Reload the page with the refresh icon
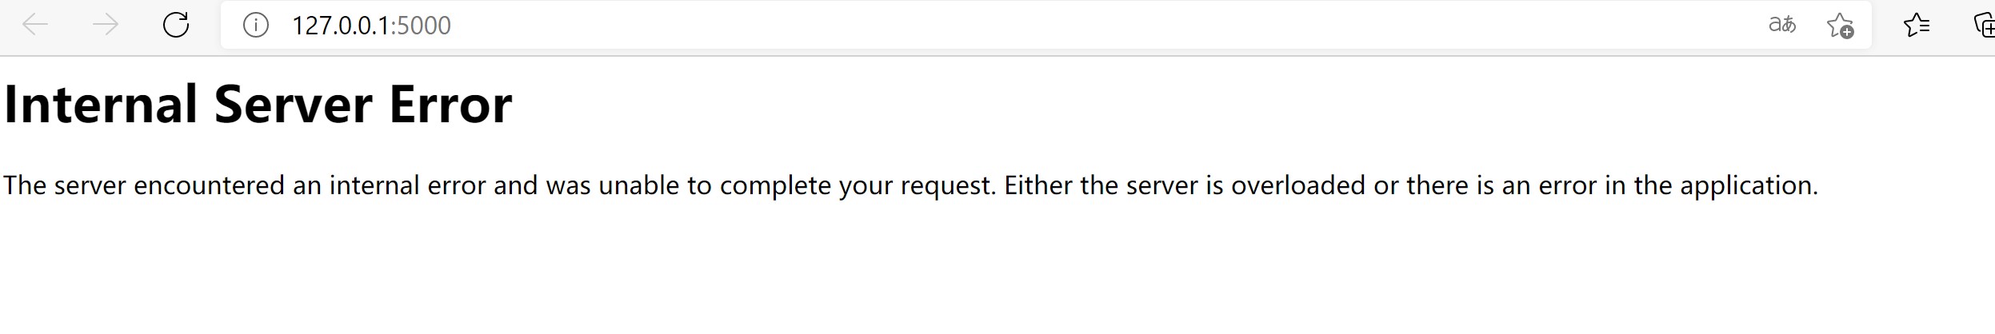1995x334 pixels. [176, 26]
